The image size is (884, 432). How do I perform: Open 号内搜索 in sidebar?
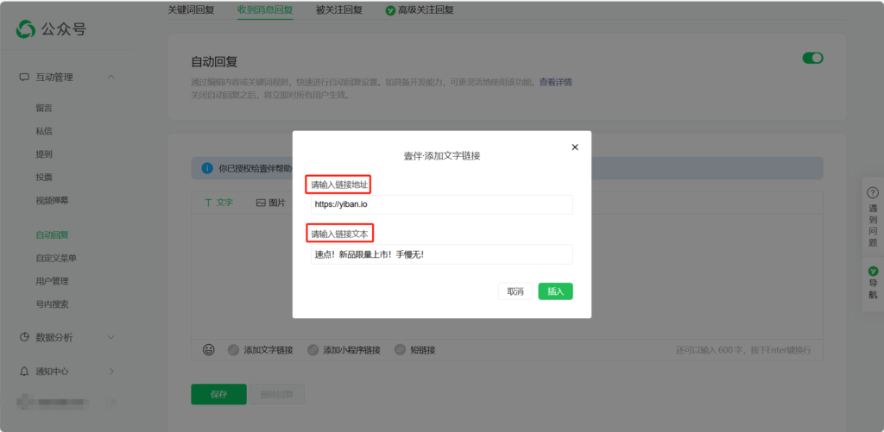point(52,304)
